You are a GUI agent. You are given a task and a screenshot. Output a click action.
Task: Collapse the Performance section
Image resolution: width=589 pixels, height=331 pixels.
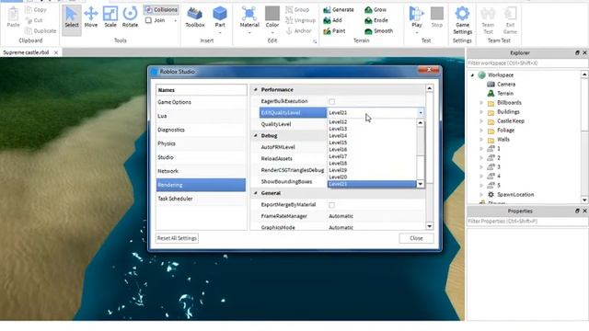tap(256, 90)
